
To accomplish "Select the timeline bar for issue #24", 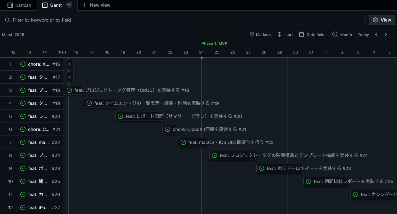I will coord(233,155).
